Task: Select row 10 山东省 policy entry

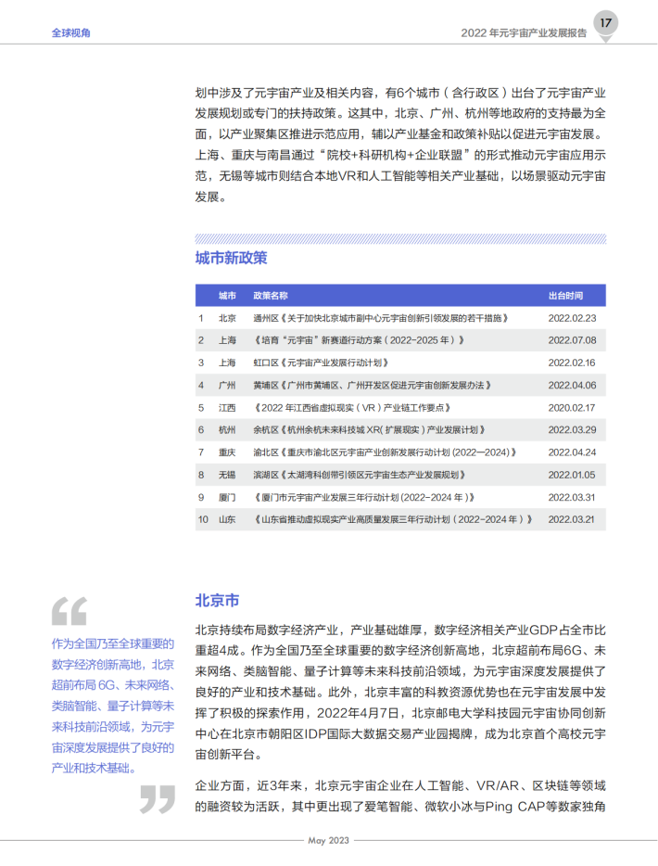Action: 400,519
